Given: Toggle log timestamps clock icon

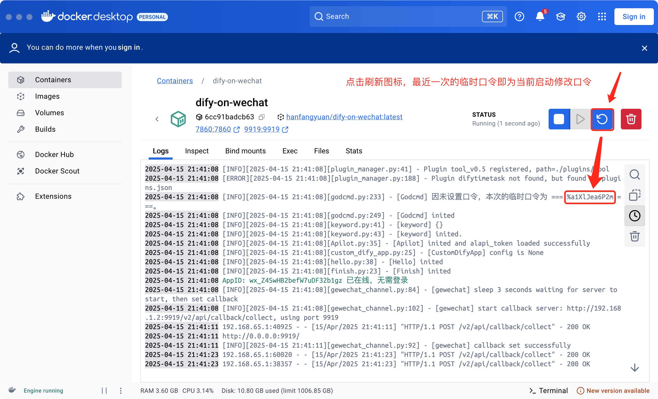Looking at the screenshot, I should pos(634,216).
